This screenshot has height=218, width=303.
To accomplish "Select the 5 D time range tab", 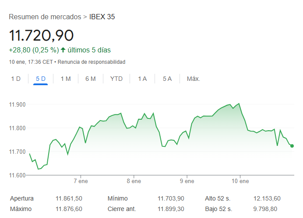I will (x=41, y=79).
